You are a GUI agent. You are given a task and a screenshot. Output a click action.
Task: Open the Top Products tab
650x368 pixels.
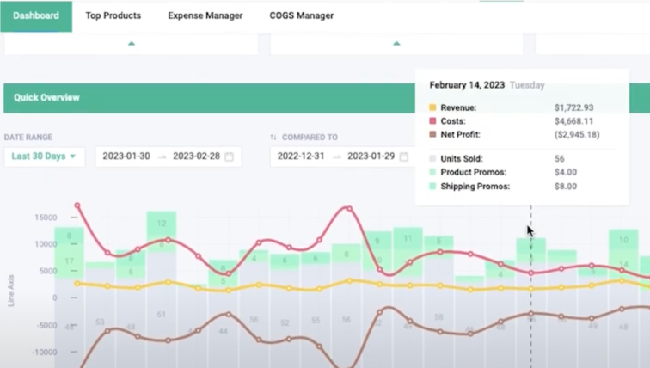113,15
